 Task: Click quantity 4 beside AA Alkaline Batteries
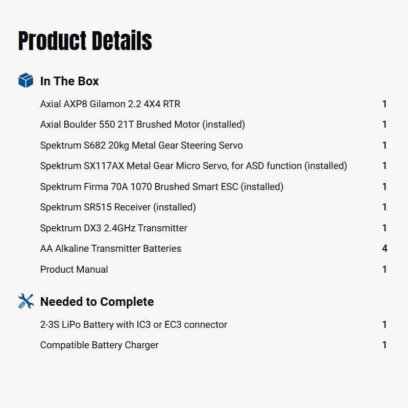click(385, 249)
